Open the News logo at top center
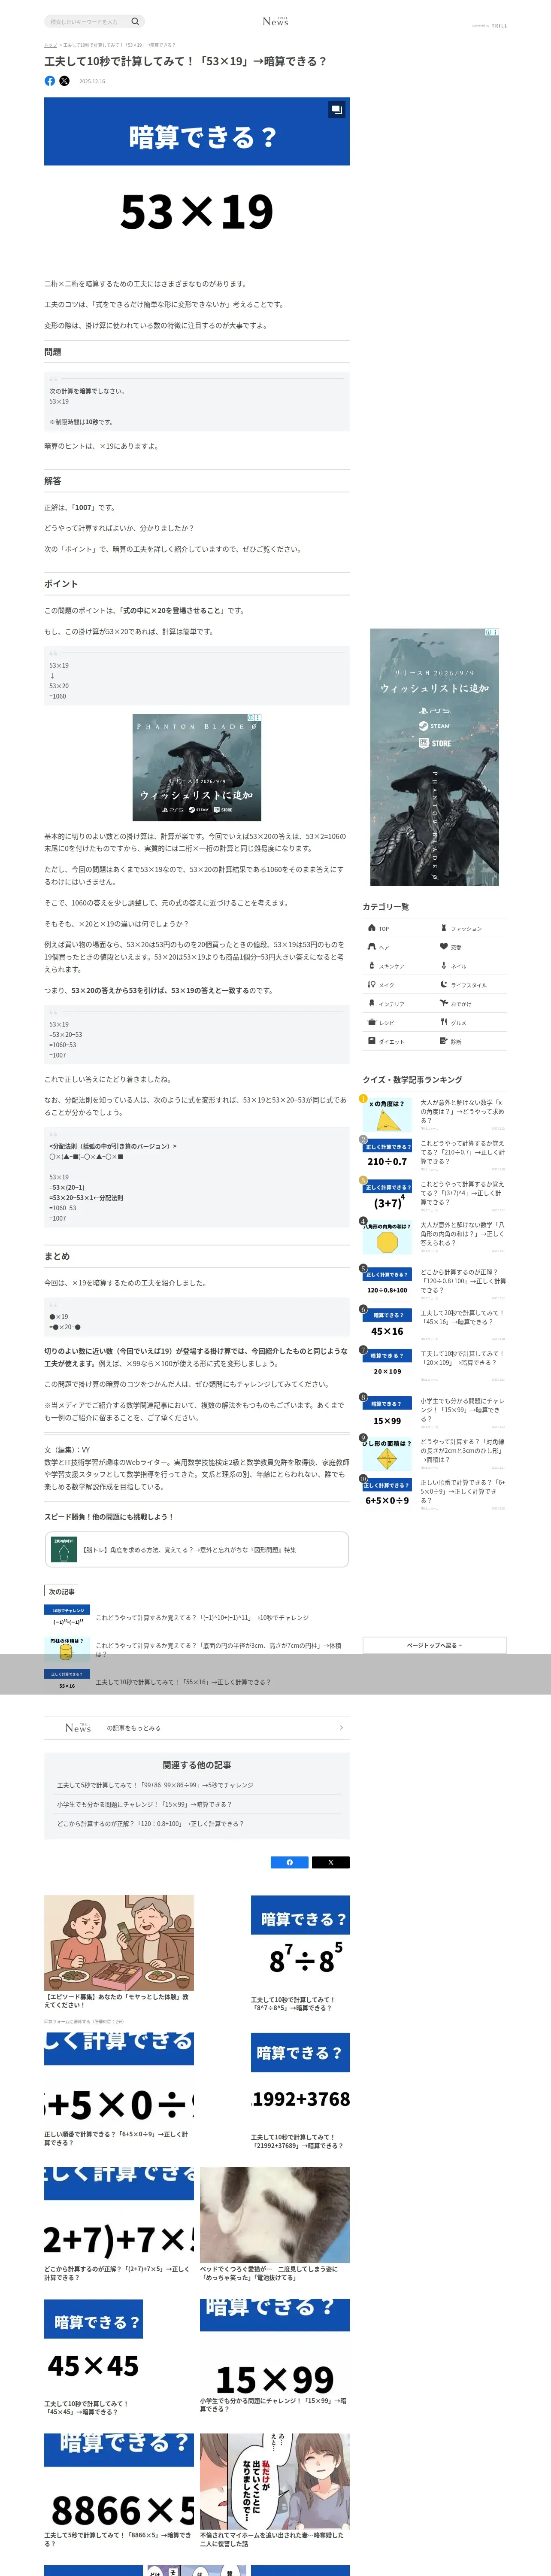 pyautogui.click(x=275, y=21)
